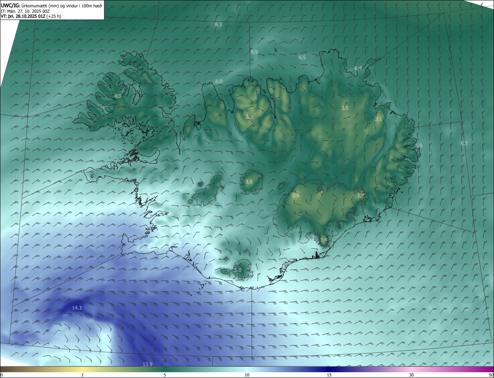
Task: Select the 6.5 value label
Action: tap(302, 57)
